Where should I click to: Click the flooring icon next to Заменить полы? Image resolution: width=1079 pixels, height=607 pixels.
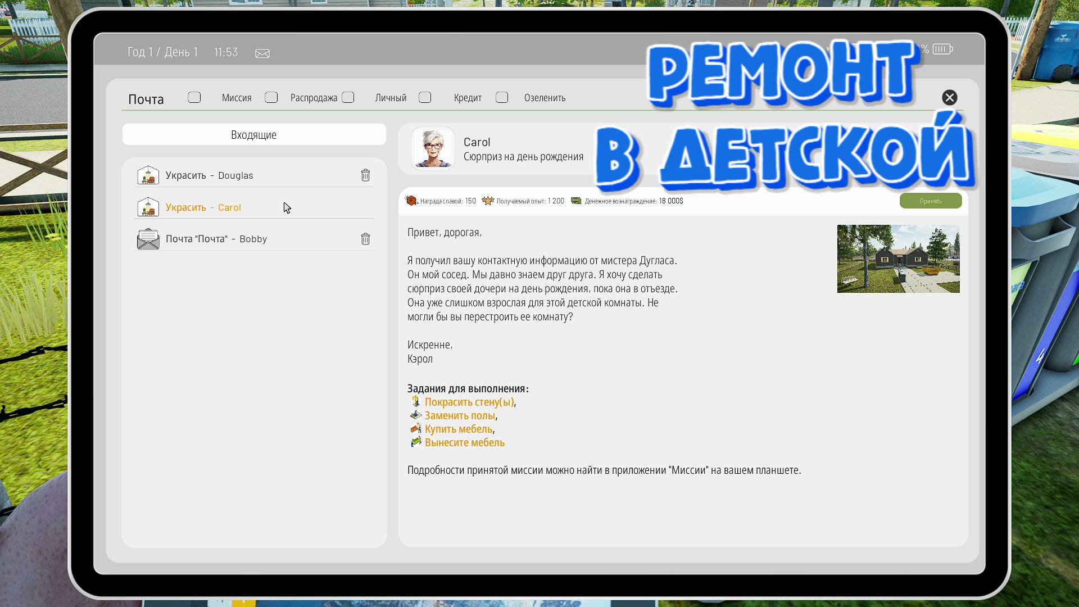[x=416, y=415]
